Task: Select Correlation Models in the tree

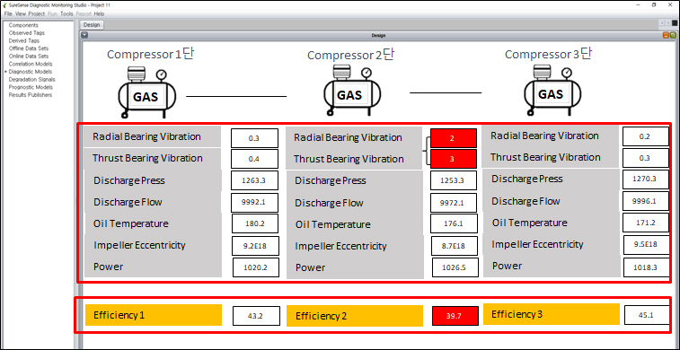Action: 31,64
